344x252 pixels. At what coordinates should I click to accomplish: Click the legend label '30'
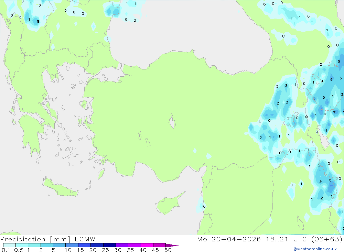pyautogui.click(x=118, y=250)
